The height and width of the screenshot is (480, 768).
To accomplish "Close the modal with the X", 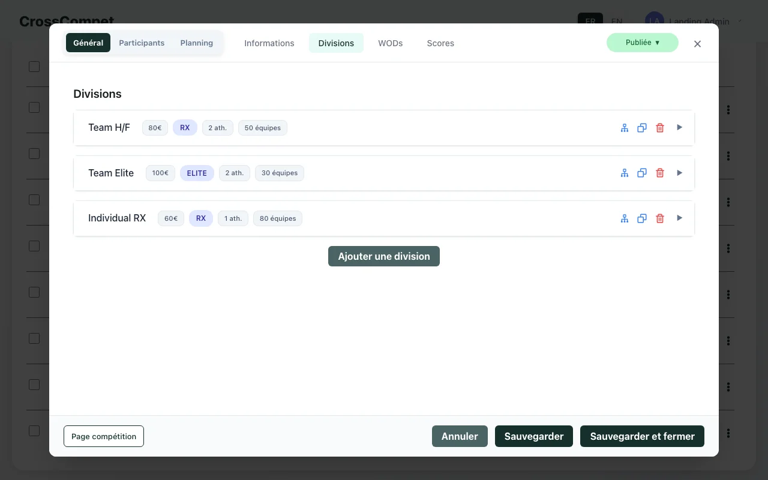I will click(x=697, y=44).
